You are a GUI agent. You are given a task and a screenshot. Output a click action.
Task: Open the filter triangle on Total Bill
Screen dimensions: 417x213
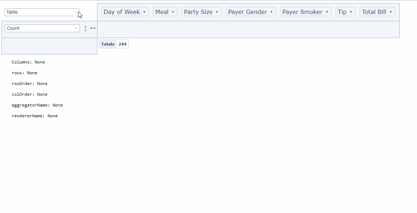pos(390,11)
